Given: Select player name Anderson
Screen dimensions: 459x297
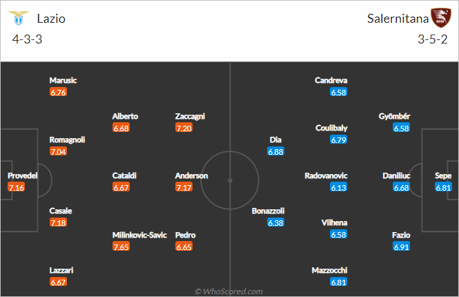Looking at the screenshot, I should coord(191,175).
